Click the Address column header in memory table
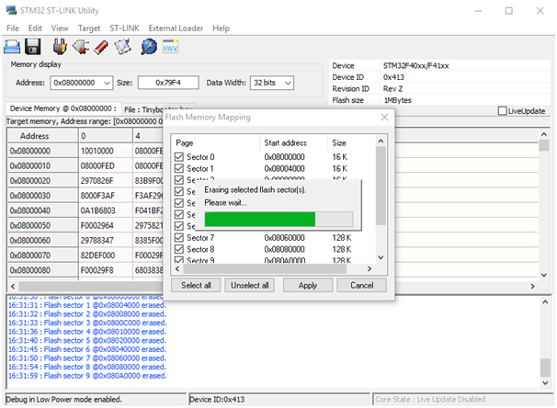 [x=42, y=136]
